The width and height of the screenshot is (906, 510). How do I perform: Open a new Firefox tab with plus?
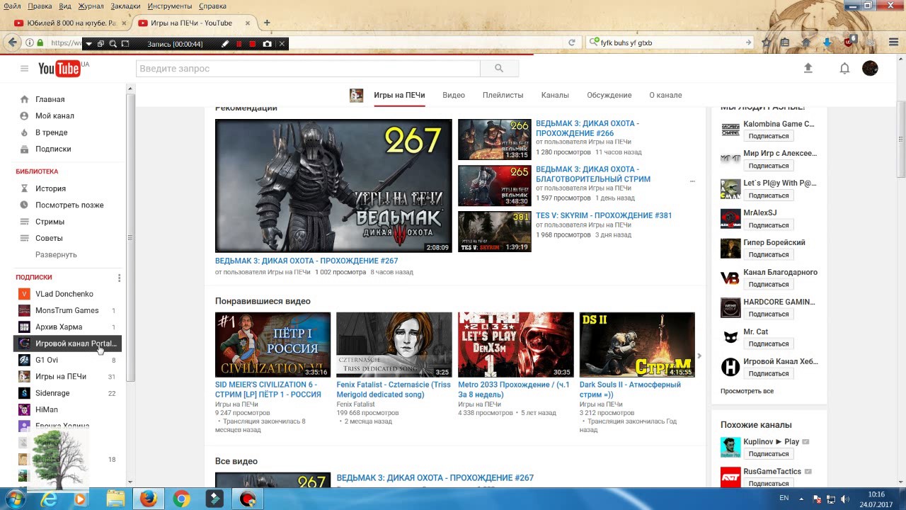coord(267,23)
